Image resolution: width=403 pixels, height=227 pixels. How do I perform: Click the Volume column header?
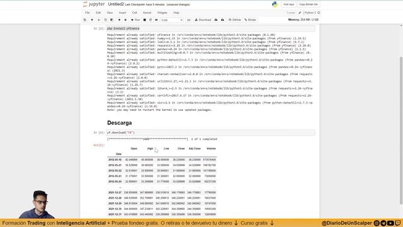click(x=211, y=149)
